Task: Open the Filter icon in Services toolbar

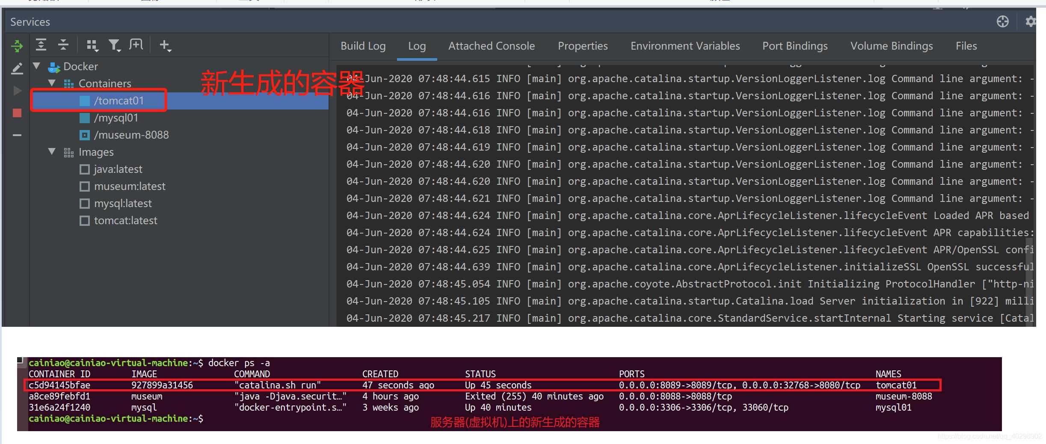Action: [115, 45]
